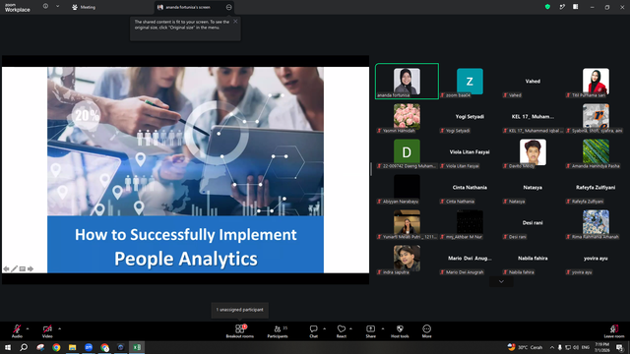Select Amanda Hanindya Pasha's tile

click(596, 151)
